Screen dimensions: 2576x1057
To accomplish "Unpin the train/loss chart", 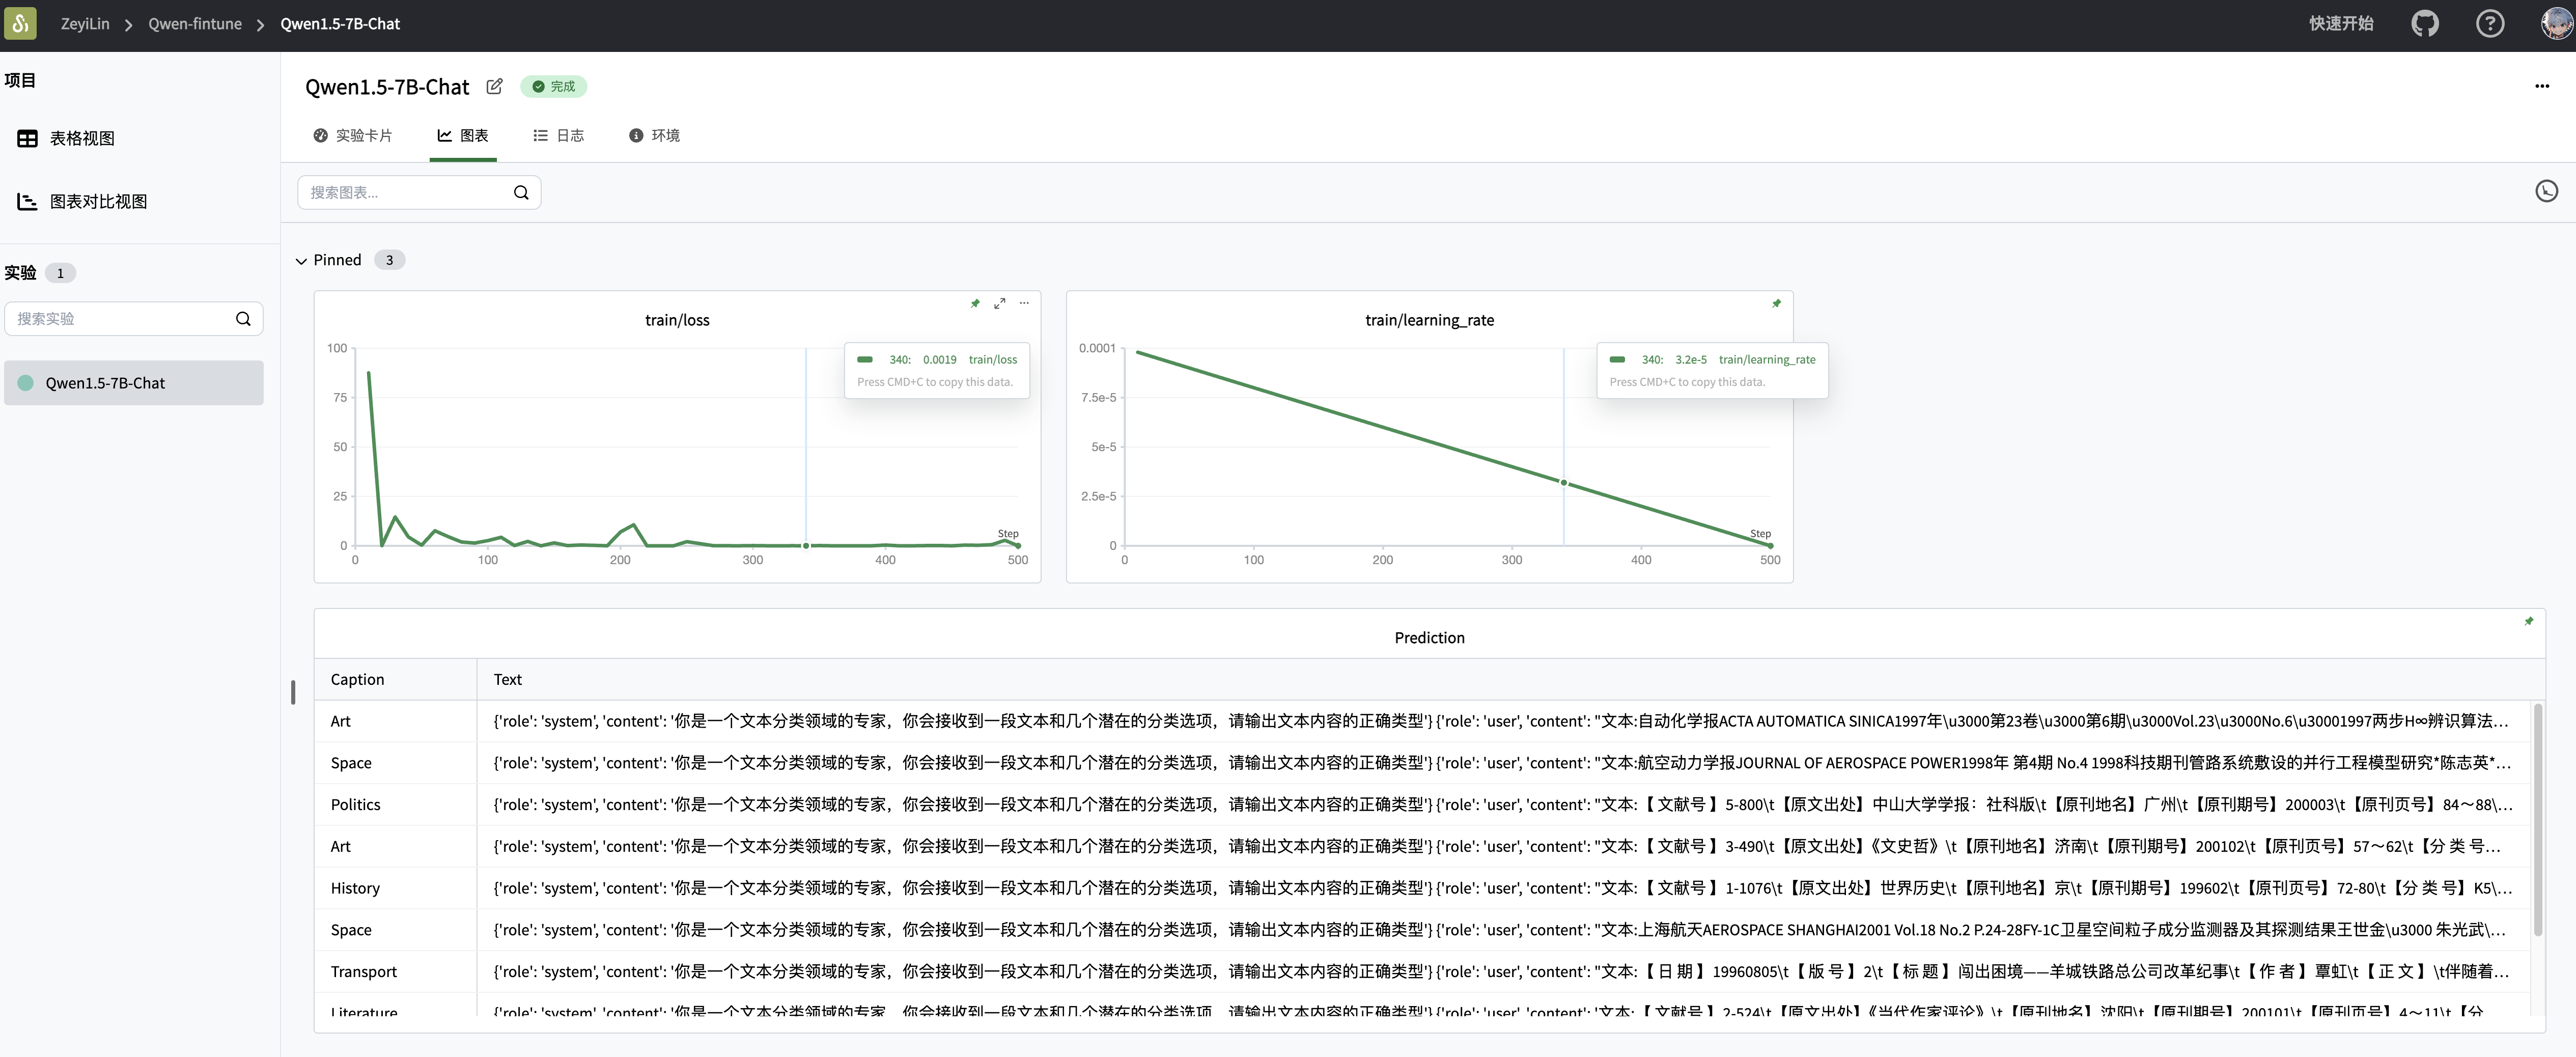I will coord(975,303).
